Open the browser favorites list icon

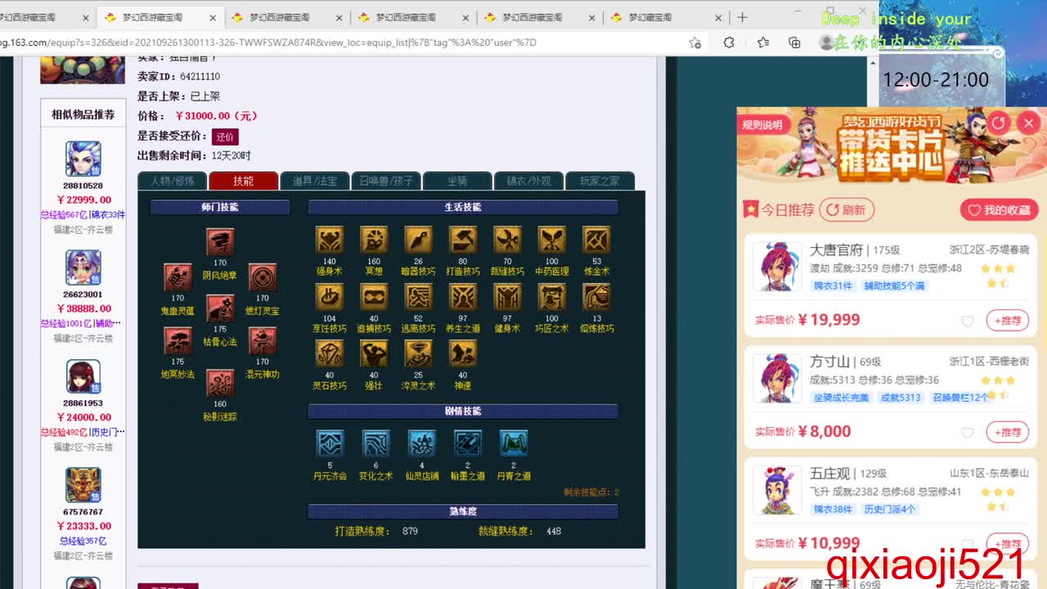763,43
